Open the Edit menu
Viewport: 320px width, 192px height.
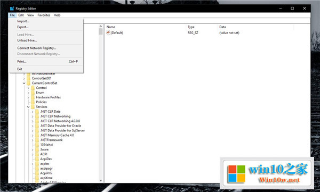[21, 15]
